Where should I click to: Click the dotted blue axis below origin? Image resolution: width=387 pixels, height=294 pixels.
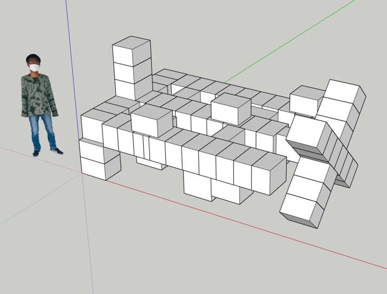click(88, 233)
